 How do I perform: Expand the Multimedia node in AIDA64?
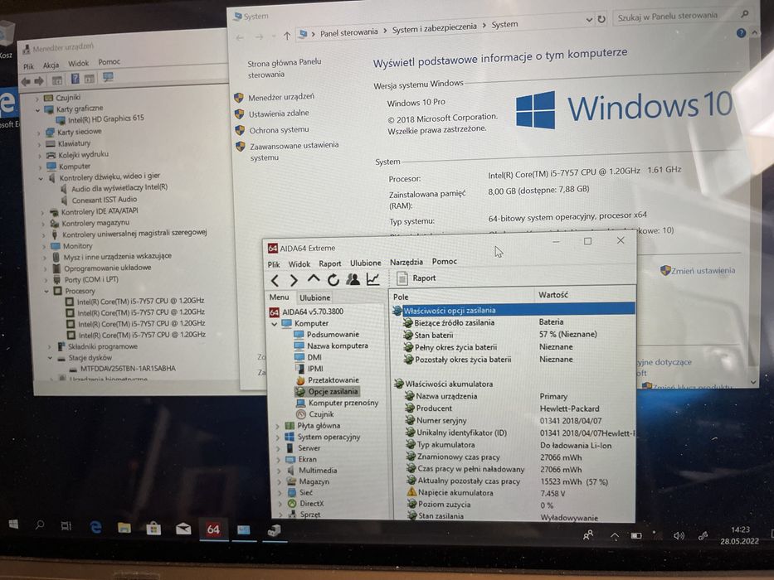(x=279, y=471)
